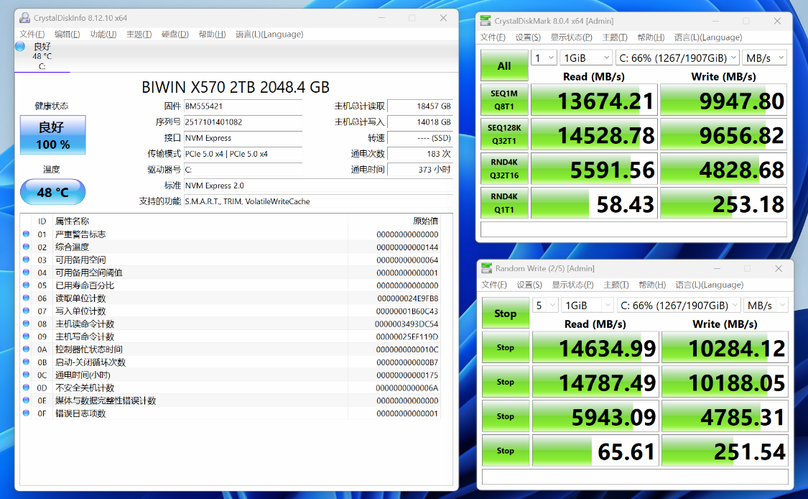
Task: Click the 原始值 column header
Action: pos(425,221)
